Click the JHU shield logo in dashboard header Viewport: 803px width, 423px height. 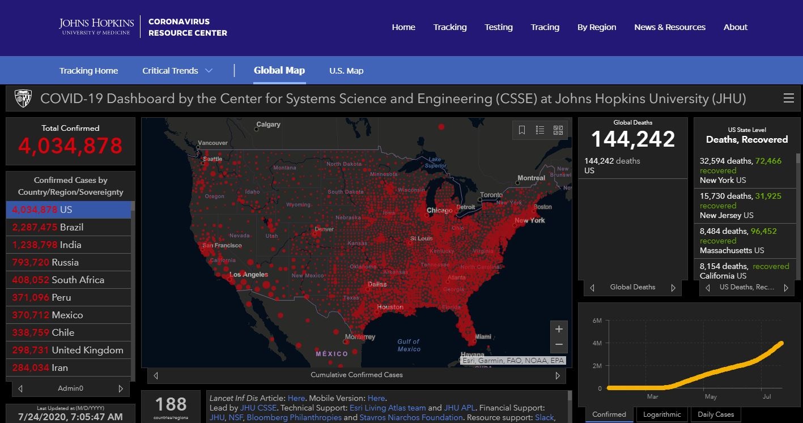point(23,99)
